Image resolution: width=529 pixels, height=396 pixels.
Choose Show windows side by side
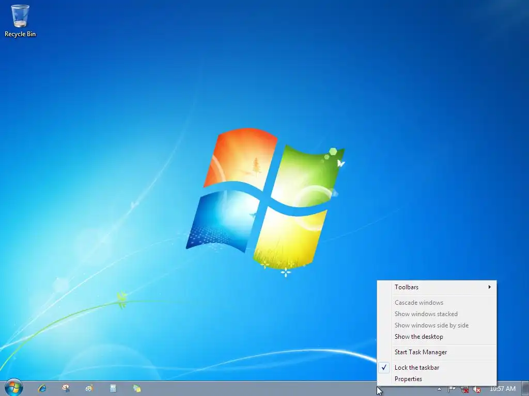437,325
